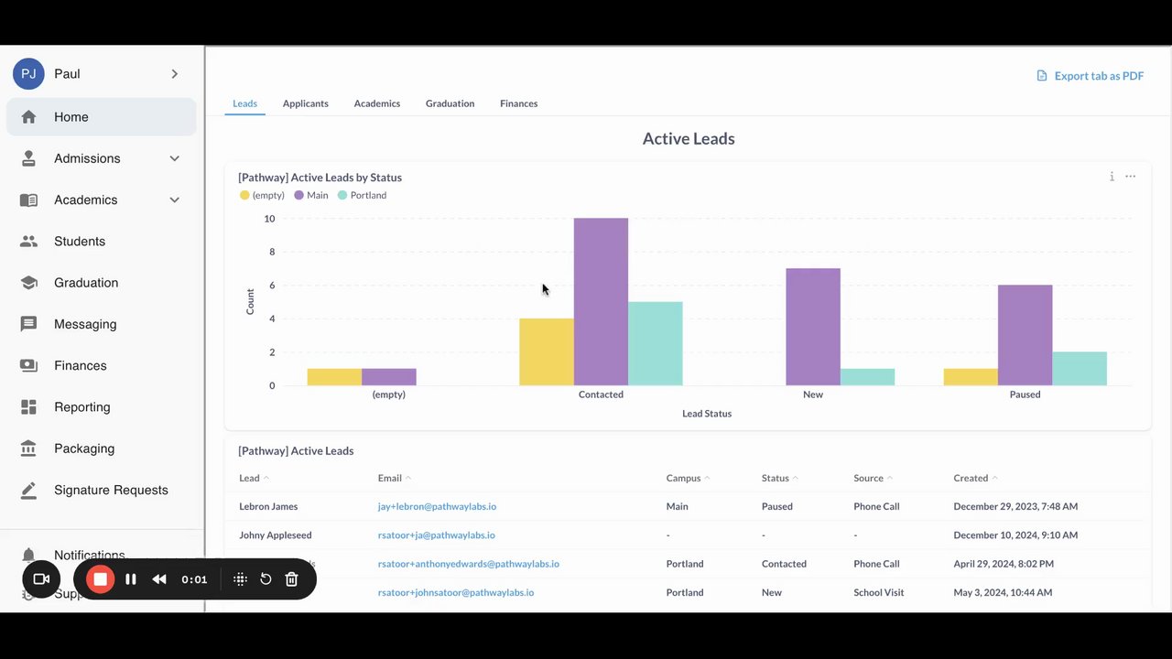Pause the recording

[131, 579]
